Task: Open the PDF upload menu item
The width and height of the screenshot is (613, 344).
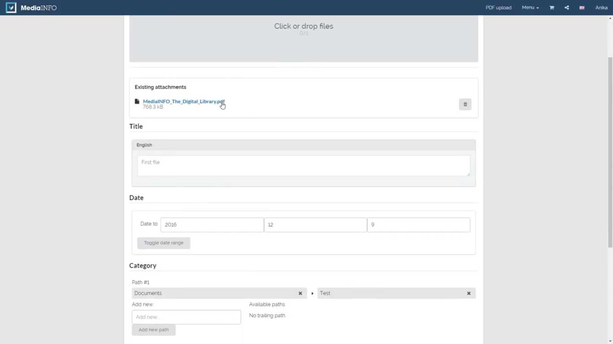Action: click(x=498, y=8)
